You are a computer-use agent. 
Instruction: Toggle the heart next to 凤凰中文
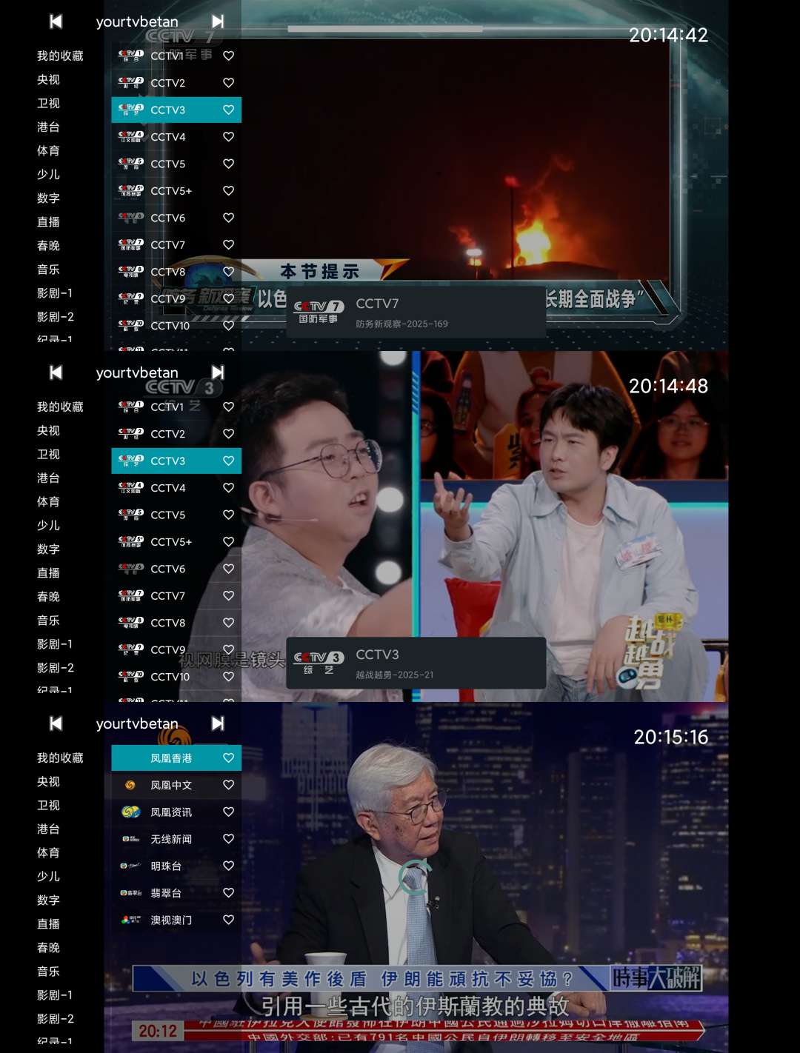[229, 785]
